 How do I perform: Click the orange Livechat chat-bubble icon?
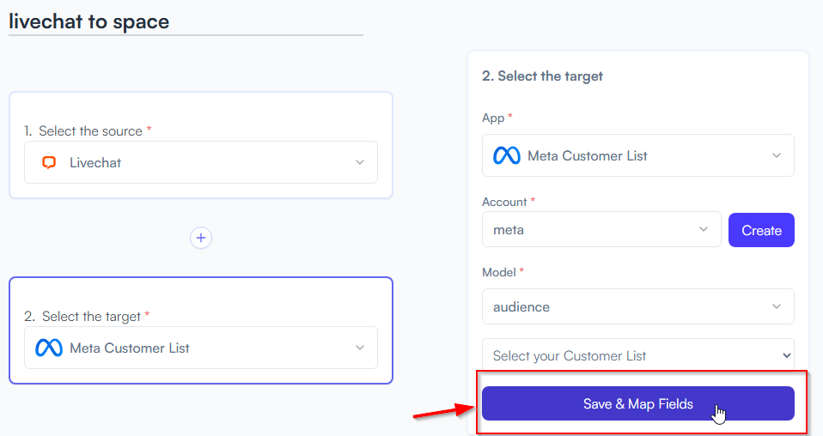coord(49,163)
